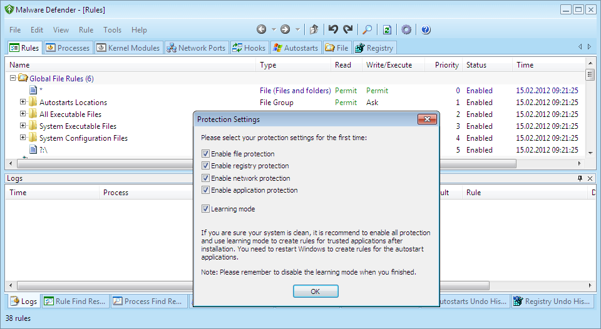Click the Help question mark icon

coord(426,29)
